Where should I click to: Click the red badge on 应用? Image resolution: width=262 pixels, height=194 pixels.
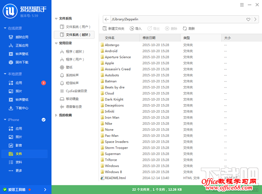click(44, 83)
